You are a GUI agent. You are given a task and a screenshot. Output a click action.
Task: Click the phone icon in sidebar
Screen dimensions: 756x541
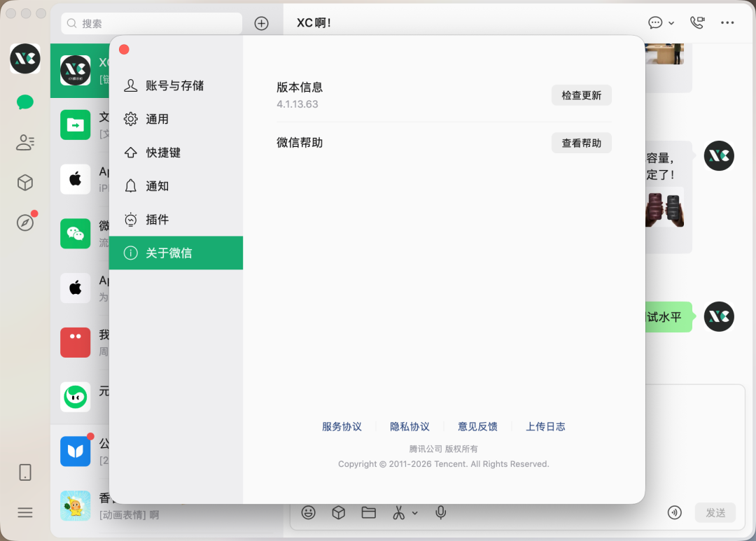point(25,472)
